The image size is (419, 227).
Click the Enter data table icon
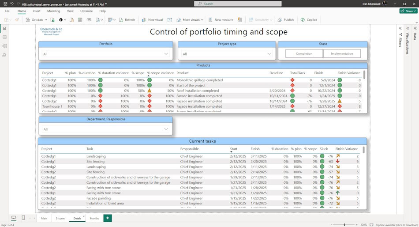click(x=80, y=20)
